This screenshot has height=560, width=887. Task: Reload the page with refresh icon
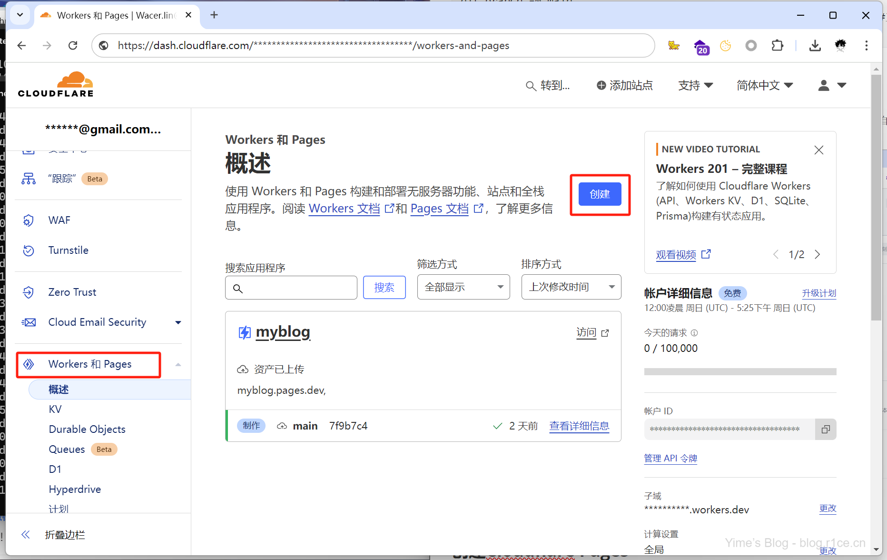[73, 46]
